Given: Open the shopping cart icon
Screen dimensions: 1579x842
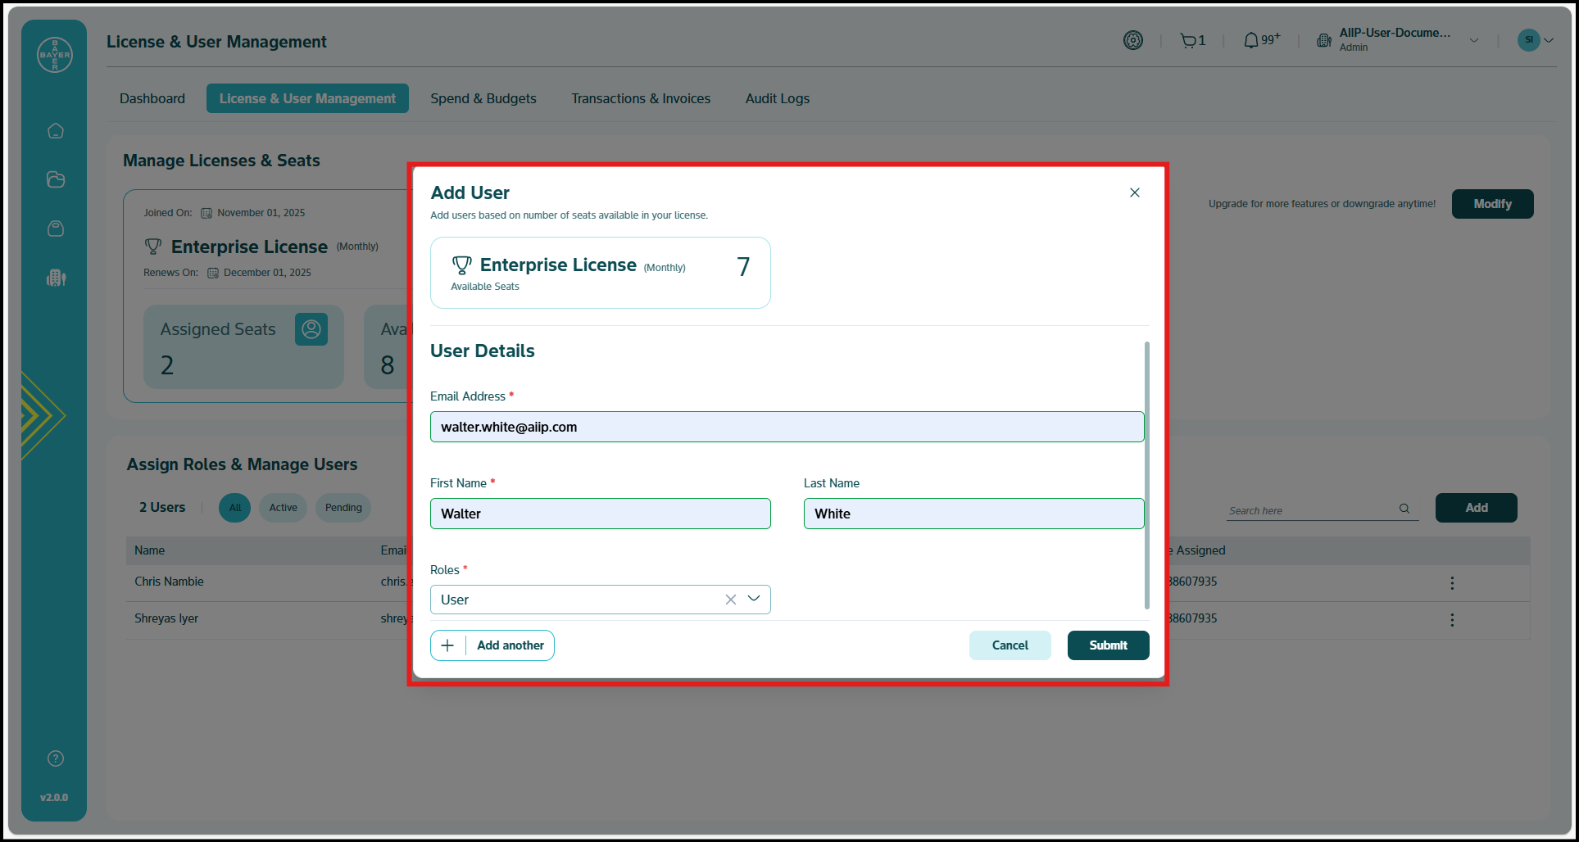Looking at the screenshot, I should [1188, 40].
